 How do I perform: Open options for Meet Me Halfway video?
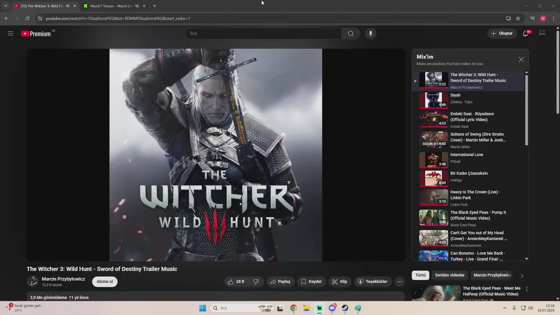pos(527,289)
